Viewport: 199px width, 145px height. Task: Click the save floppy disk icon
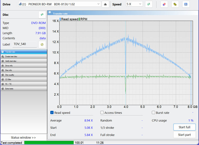click(x=186, y=4)
